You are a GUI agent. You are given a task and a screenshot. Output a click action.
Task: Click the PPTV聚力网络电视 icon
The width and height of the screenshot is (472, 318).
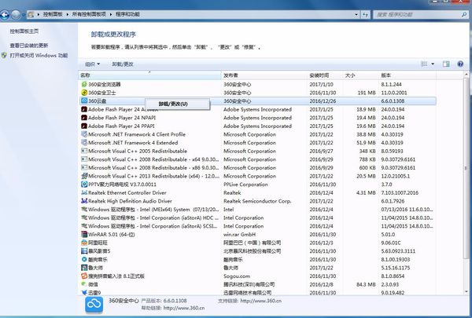(84, 185)
